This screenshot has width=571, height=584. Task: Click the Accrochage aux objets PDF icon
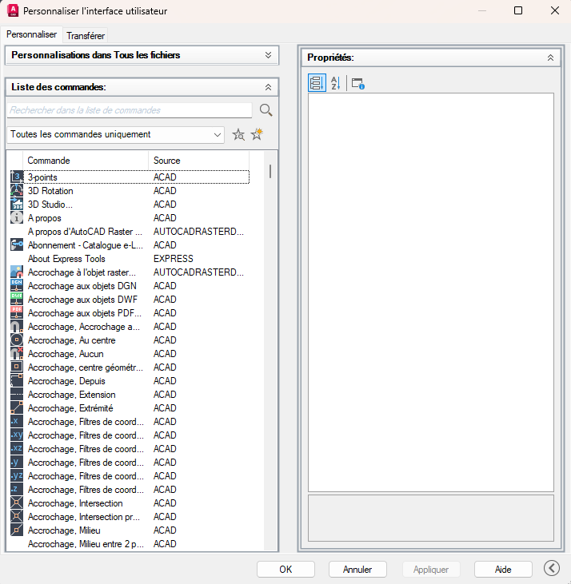[17, 313]
